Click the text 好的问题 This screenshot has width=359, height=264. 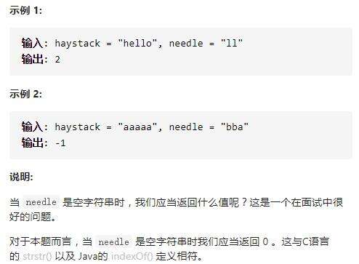(x=31, y=217)
